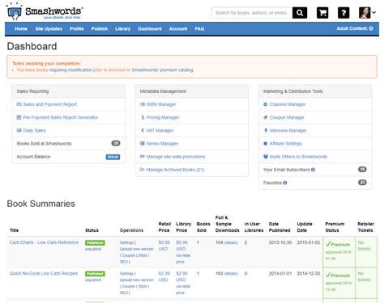Click the ISBN Manager barcode icon
This screenshot has width=384, height=303.
[143, 104]
